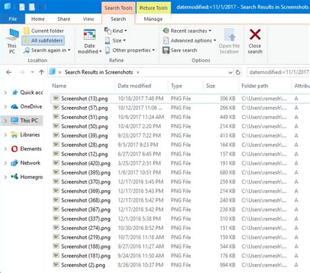Expand the Elements tree node
The width and height of the screenshot is (310, 273).
[x=6, y=149]
